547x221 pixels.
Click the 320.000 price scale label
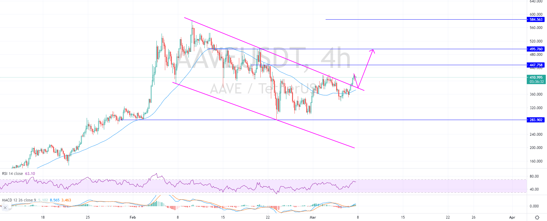pyautogui.click(x=536, y=108)
